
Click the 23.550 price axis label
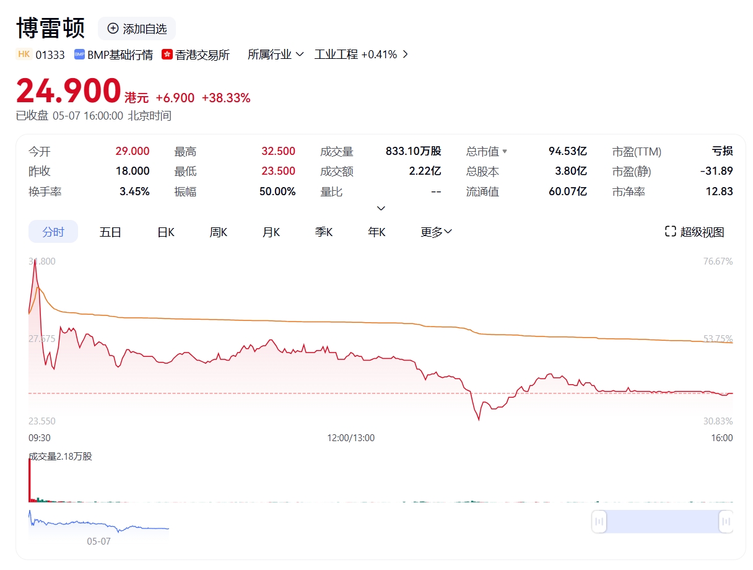42,421
